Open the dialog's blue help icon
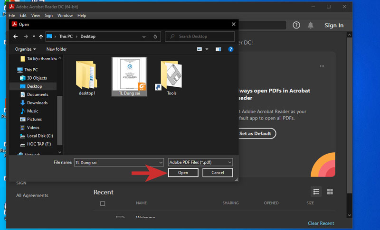Screen dimensions: 380x230 click(x=231, y=49)
